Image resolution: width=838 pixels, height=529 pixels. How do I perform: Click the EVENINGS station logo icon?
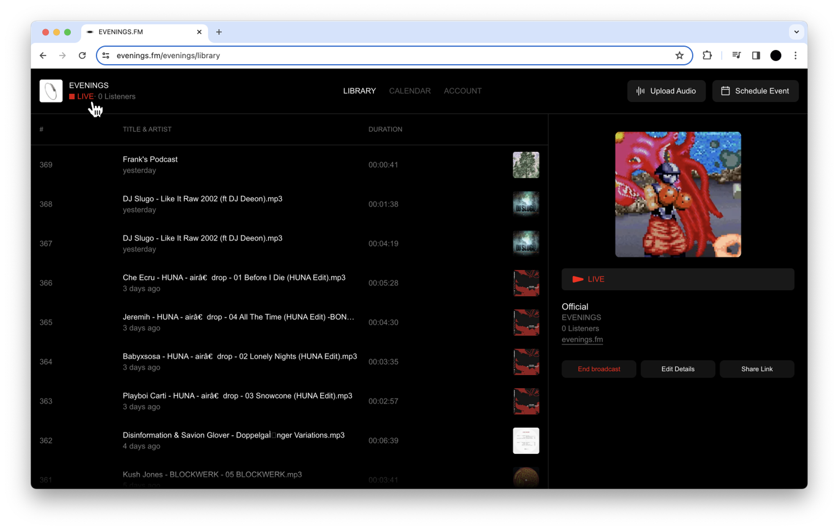tap(51, 91)
